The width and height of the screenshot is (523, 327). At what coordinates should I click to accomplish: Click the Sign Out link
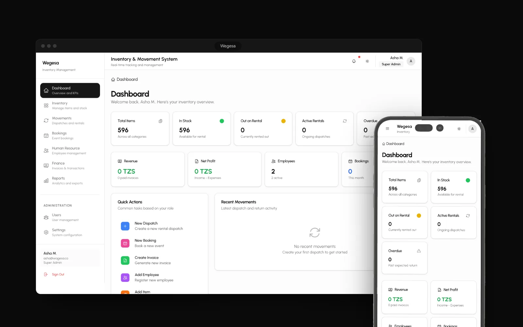coord(58,275)
